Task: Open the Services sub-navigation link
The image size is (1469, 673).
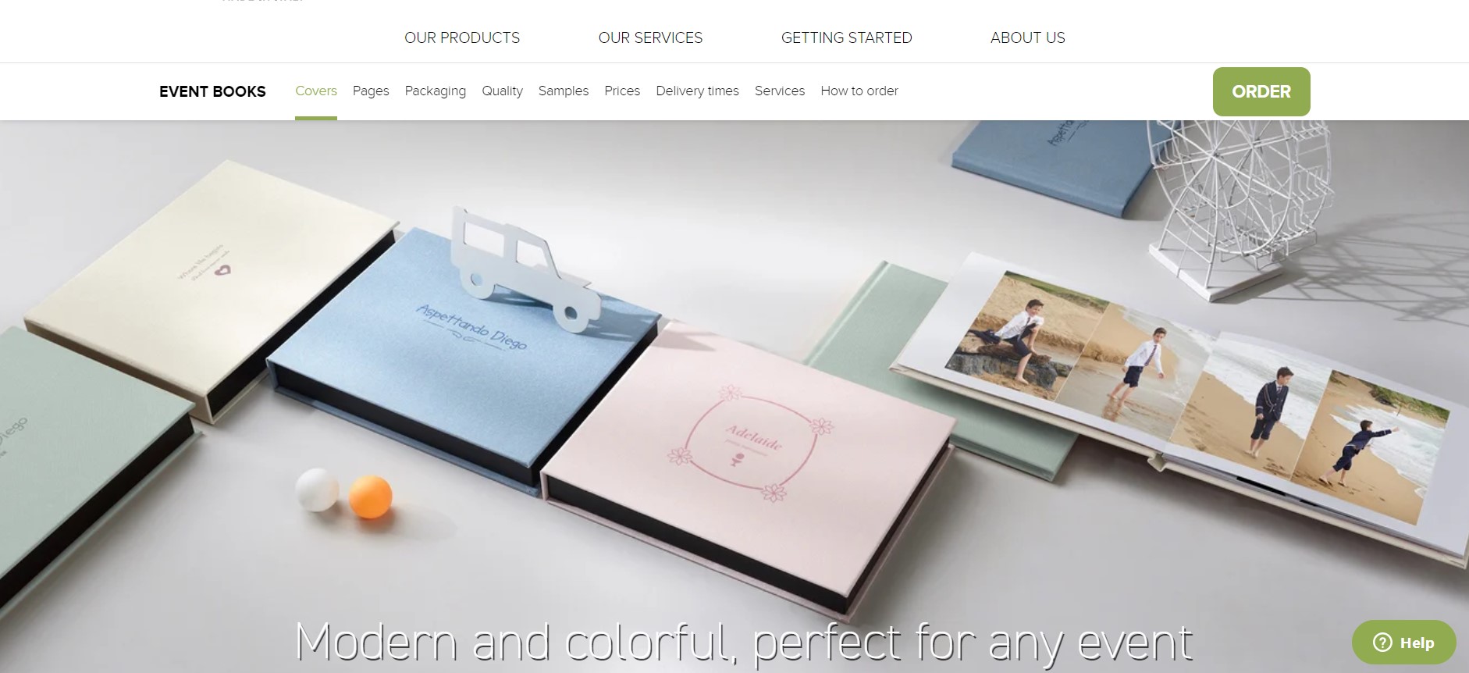Action: pyautogui.click(x=780, y=91)
